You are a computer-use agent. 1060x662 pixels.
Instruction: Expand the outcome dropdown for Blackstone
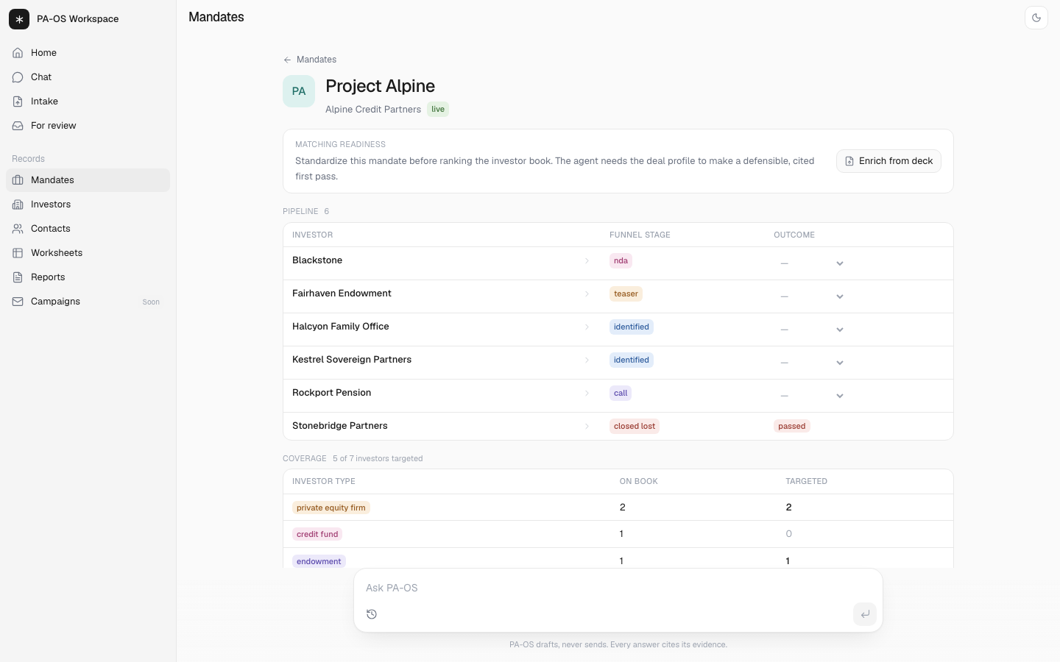pos(812,263)
